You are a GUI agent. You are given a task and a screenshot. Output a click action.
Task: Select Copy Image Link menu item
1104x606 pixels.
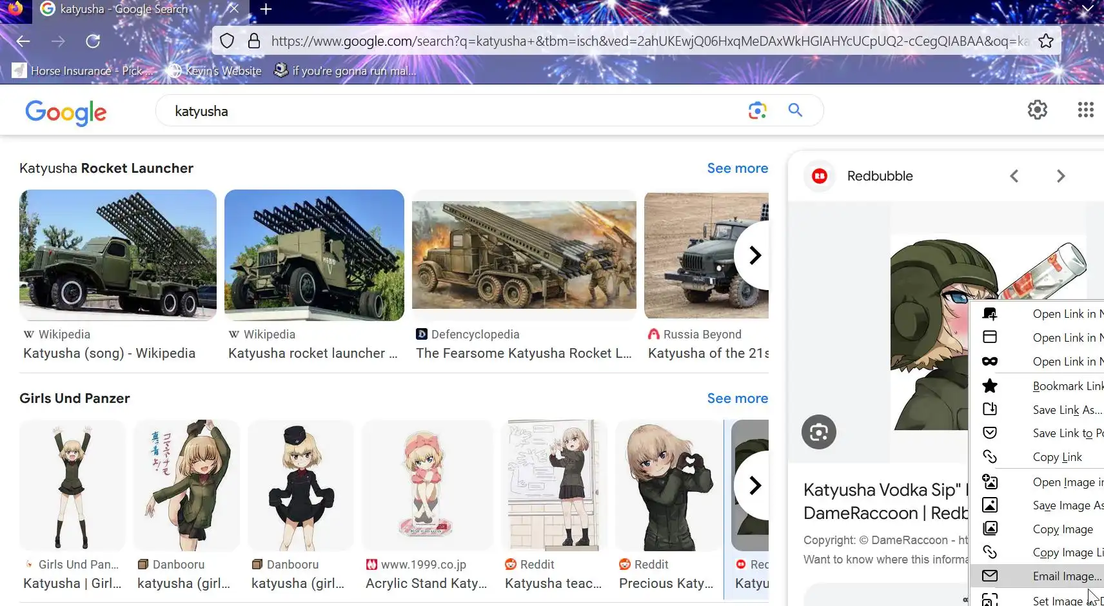(1037, 552)
